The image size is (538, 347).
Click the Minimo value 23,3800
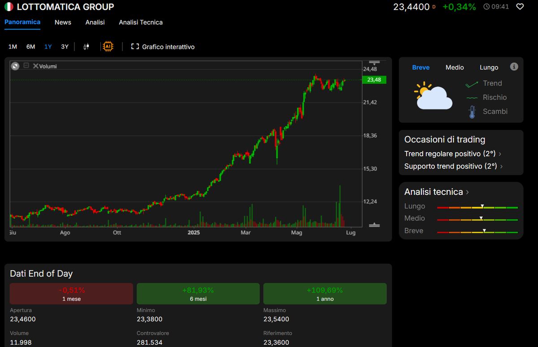tap(150, 319)
